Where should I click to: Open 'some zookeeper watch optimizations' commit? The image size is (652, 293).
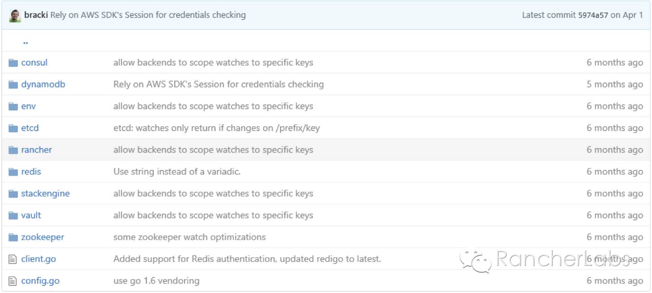click(189, 238)
